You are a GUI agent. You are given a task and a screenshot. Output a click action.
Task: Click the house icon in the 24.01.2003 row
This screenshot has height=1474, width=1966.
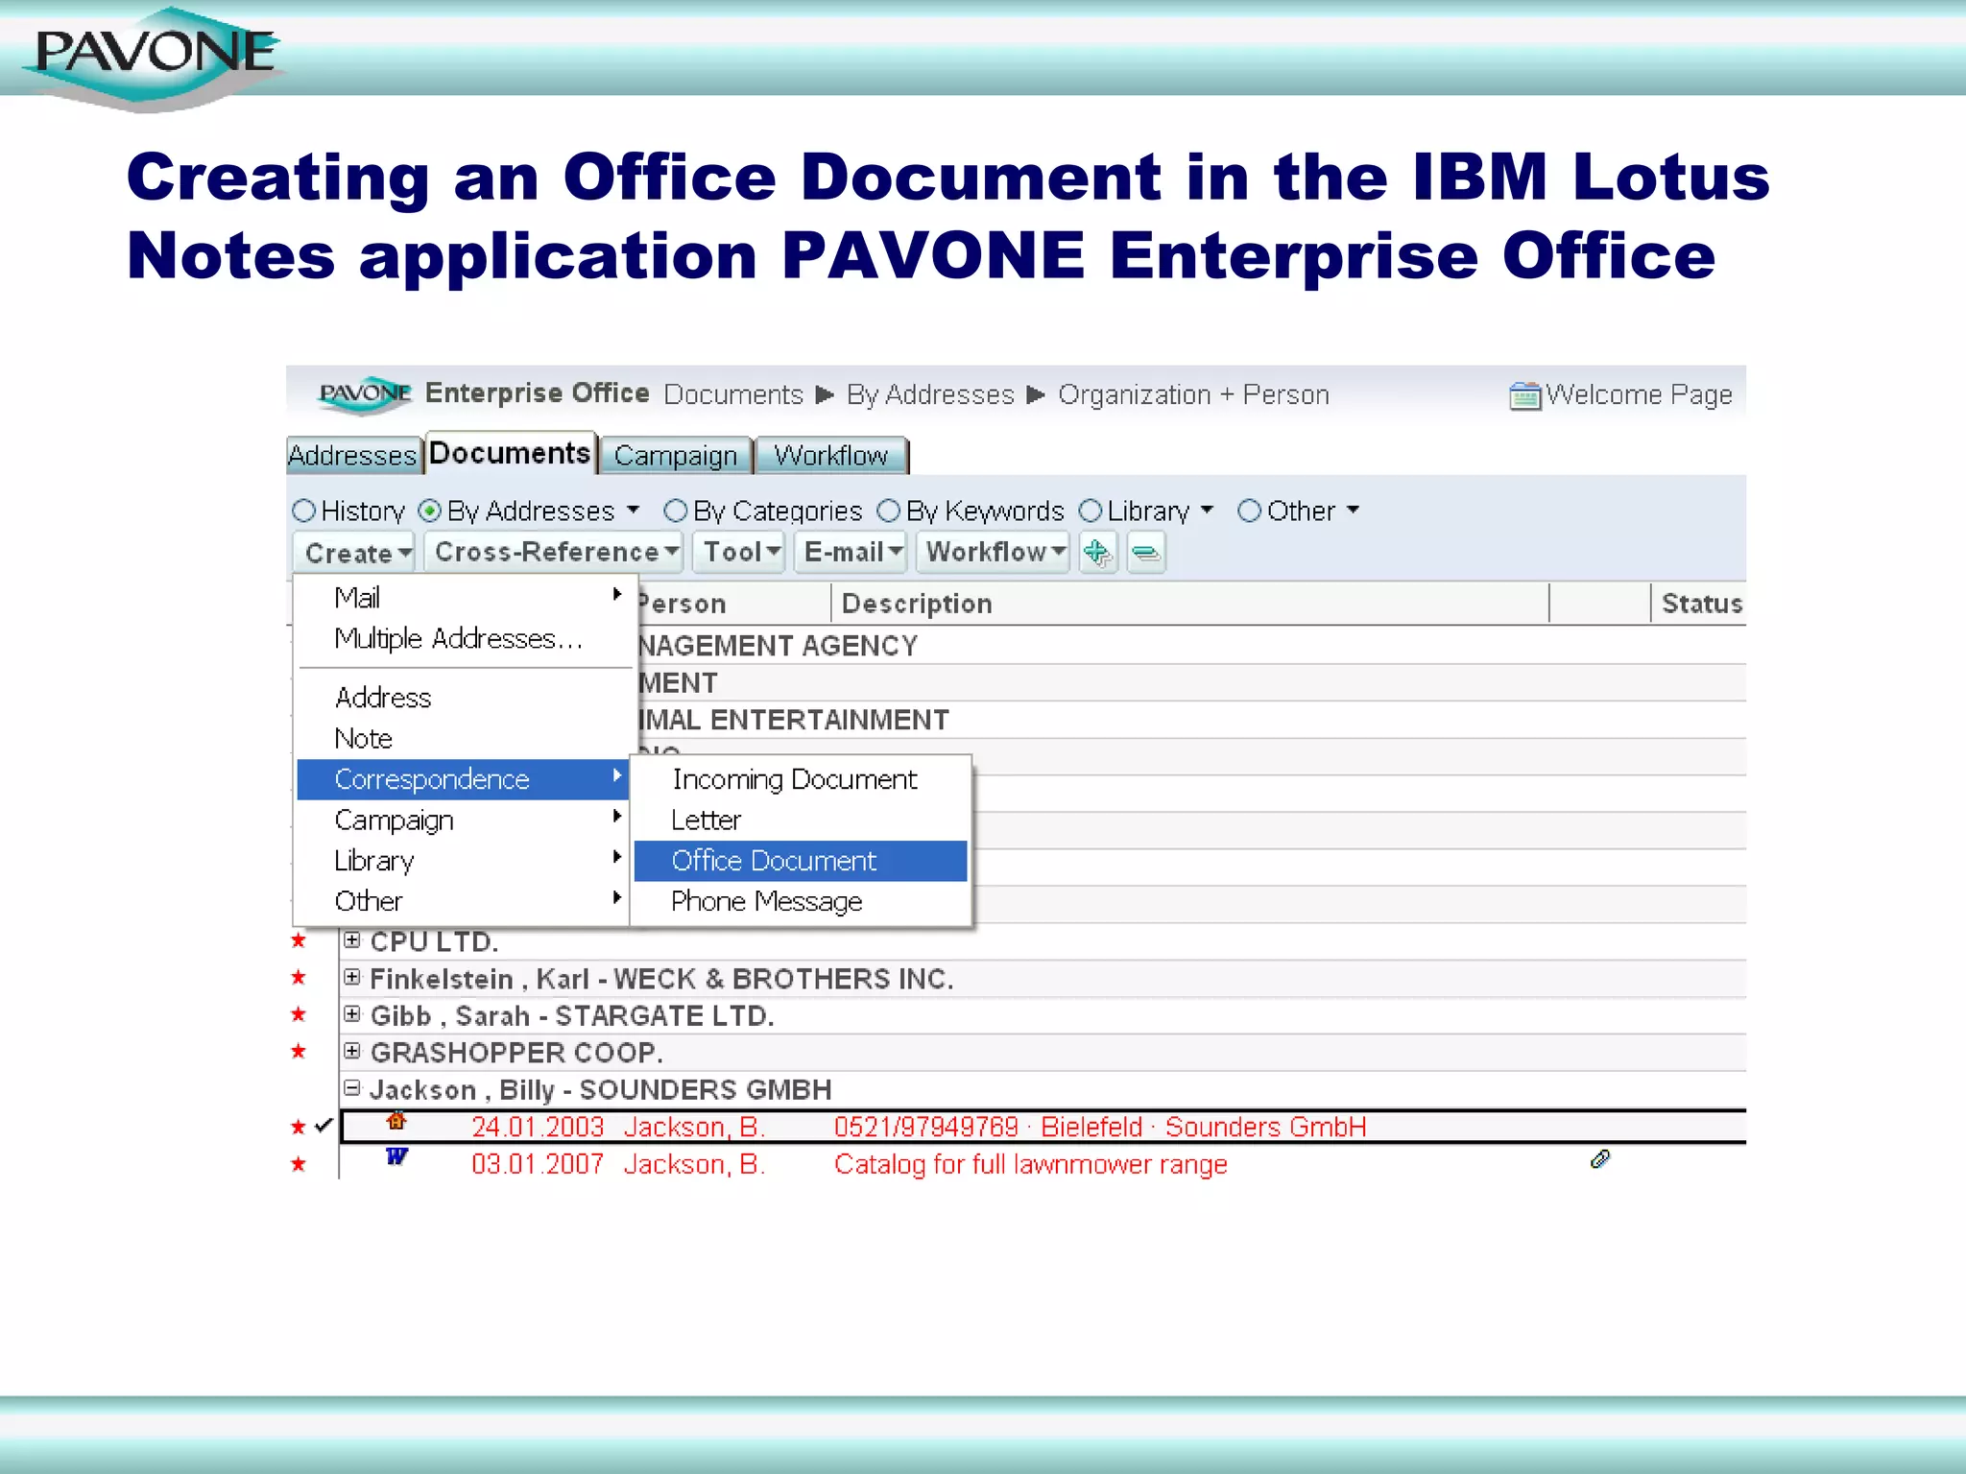click(x=396, y=1121)
